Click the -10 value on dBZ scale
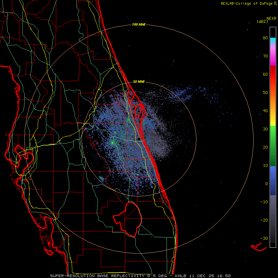This screenshot has height=278, width=278. 264,202
